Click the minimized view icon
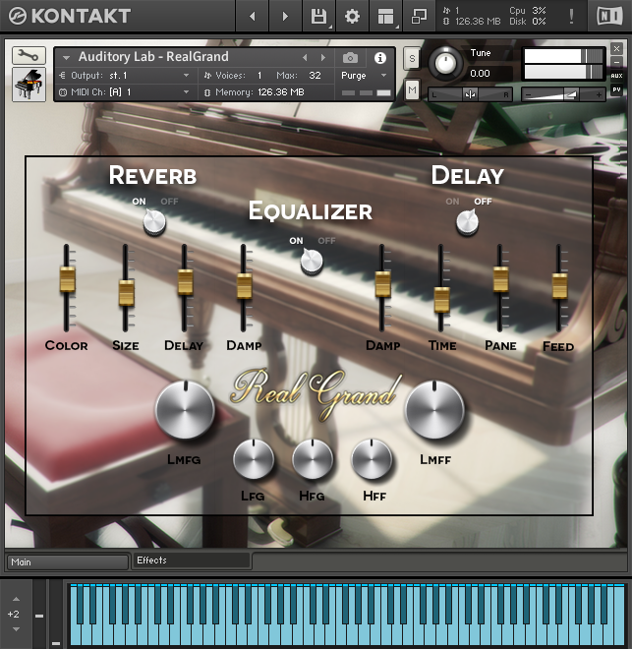Image resolution: width=632 pixels, height=649 pixels. pyautogui.click(x=419, y=16)
